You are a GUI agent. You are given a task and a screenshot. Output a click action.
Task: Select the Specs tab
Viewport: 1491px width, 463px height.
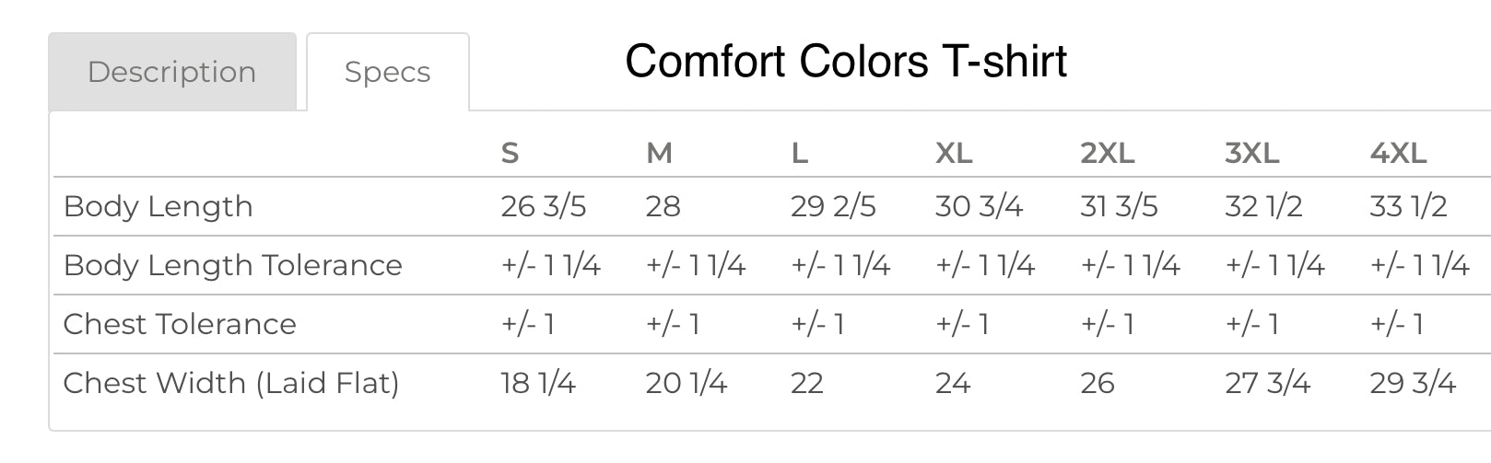(x=387, y=72)
